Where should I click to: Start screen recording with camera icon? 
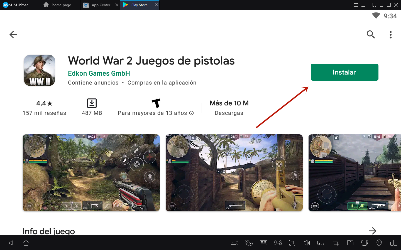(x=234, y=243)
